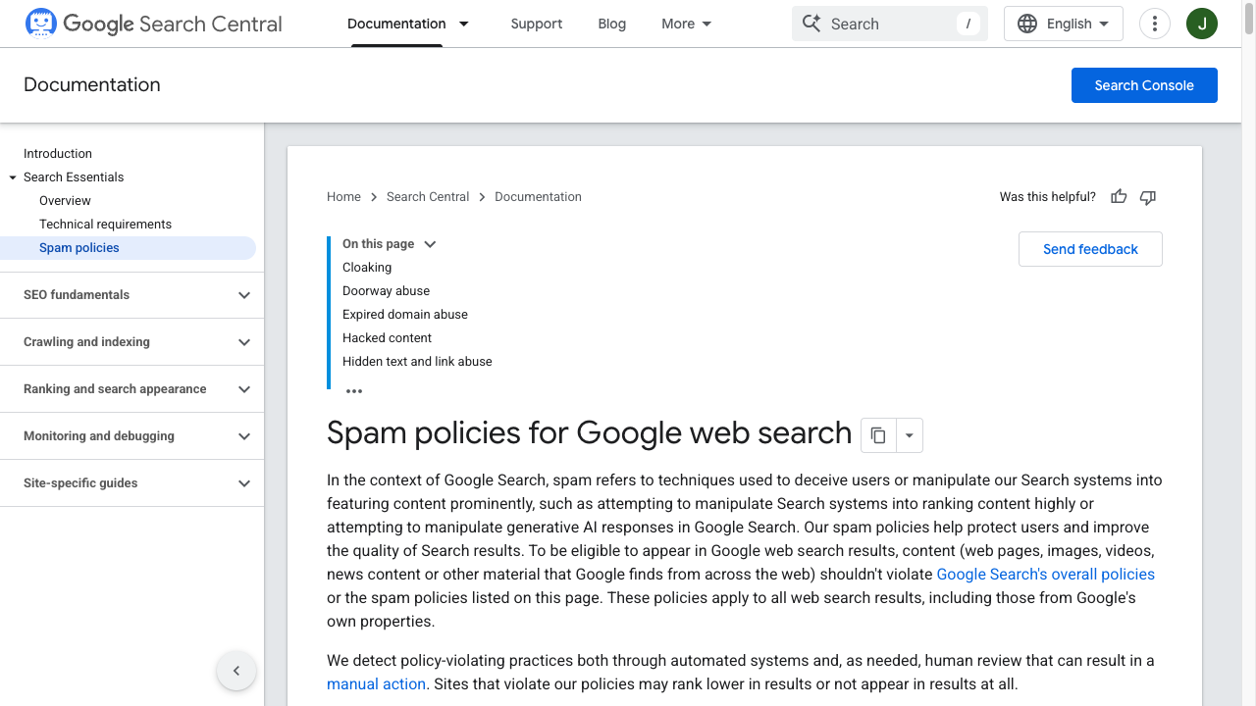
Task: Open the More dropdown menu
Action: point(686,24)
